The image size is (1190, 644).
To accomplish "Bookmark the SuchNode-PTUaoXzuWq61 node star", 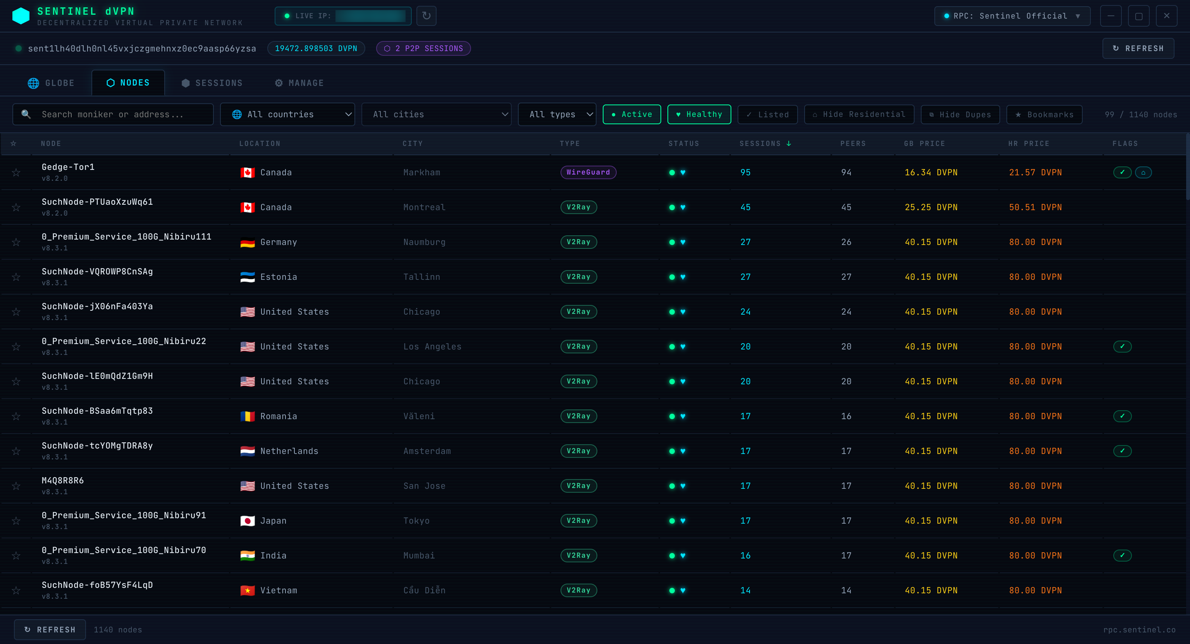I will [16, 207].
